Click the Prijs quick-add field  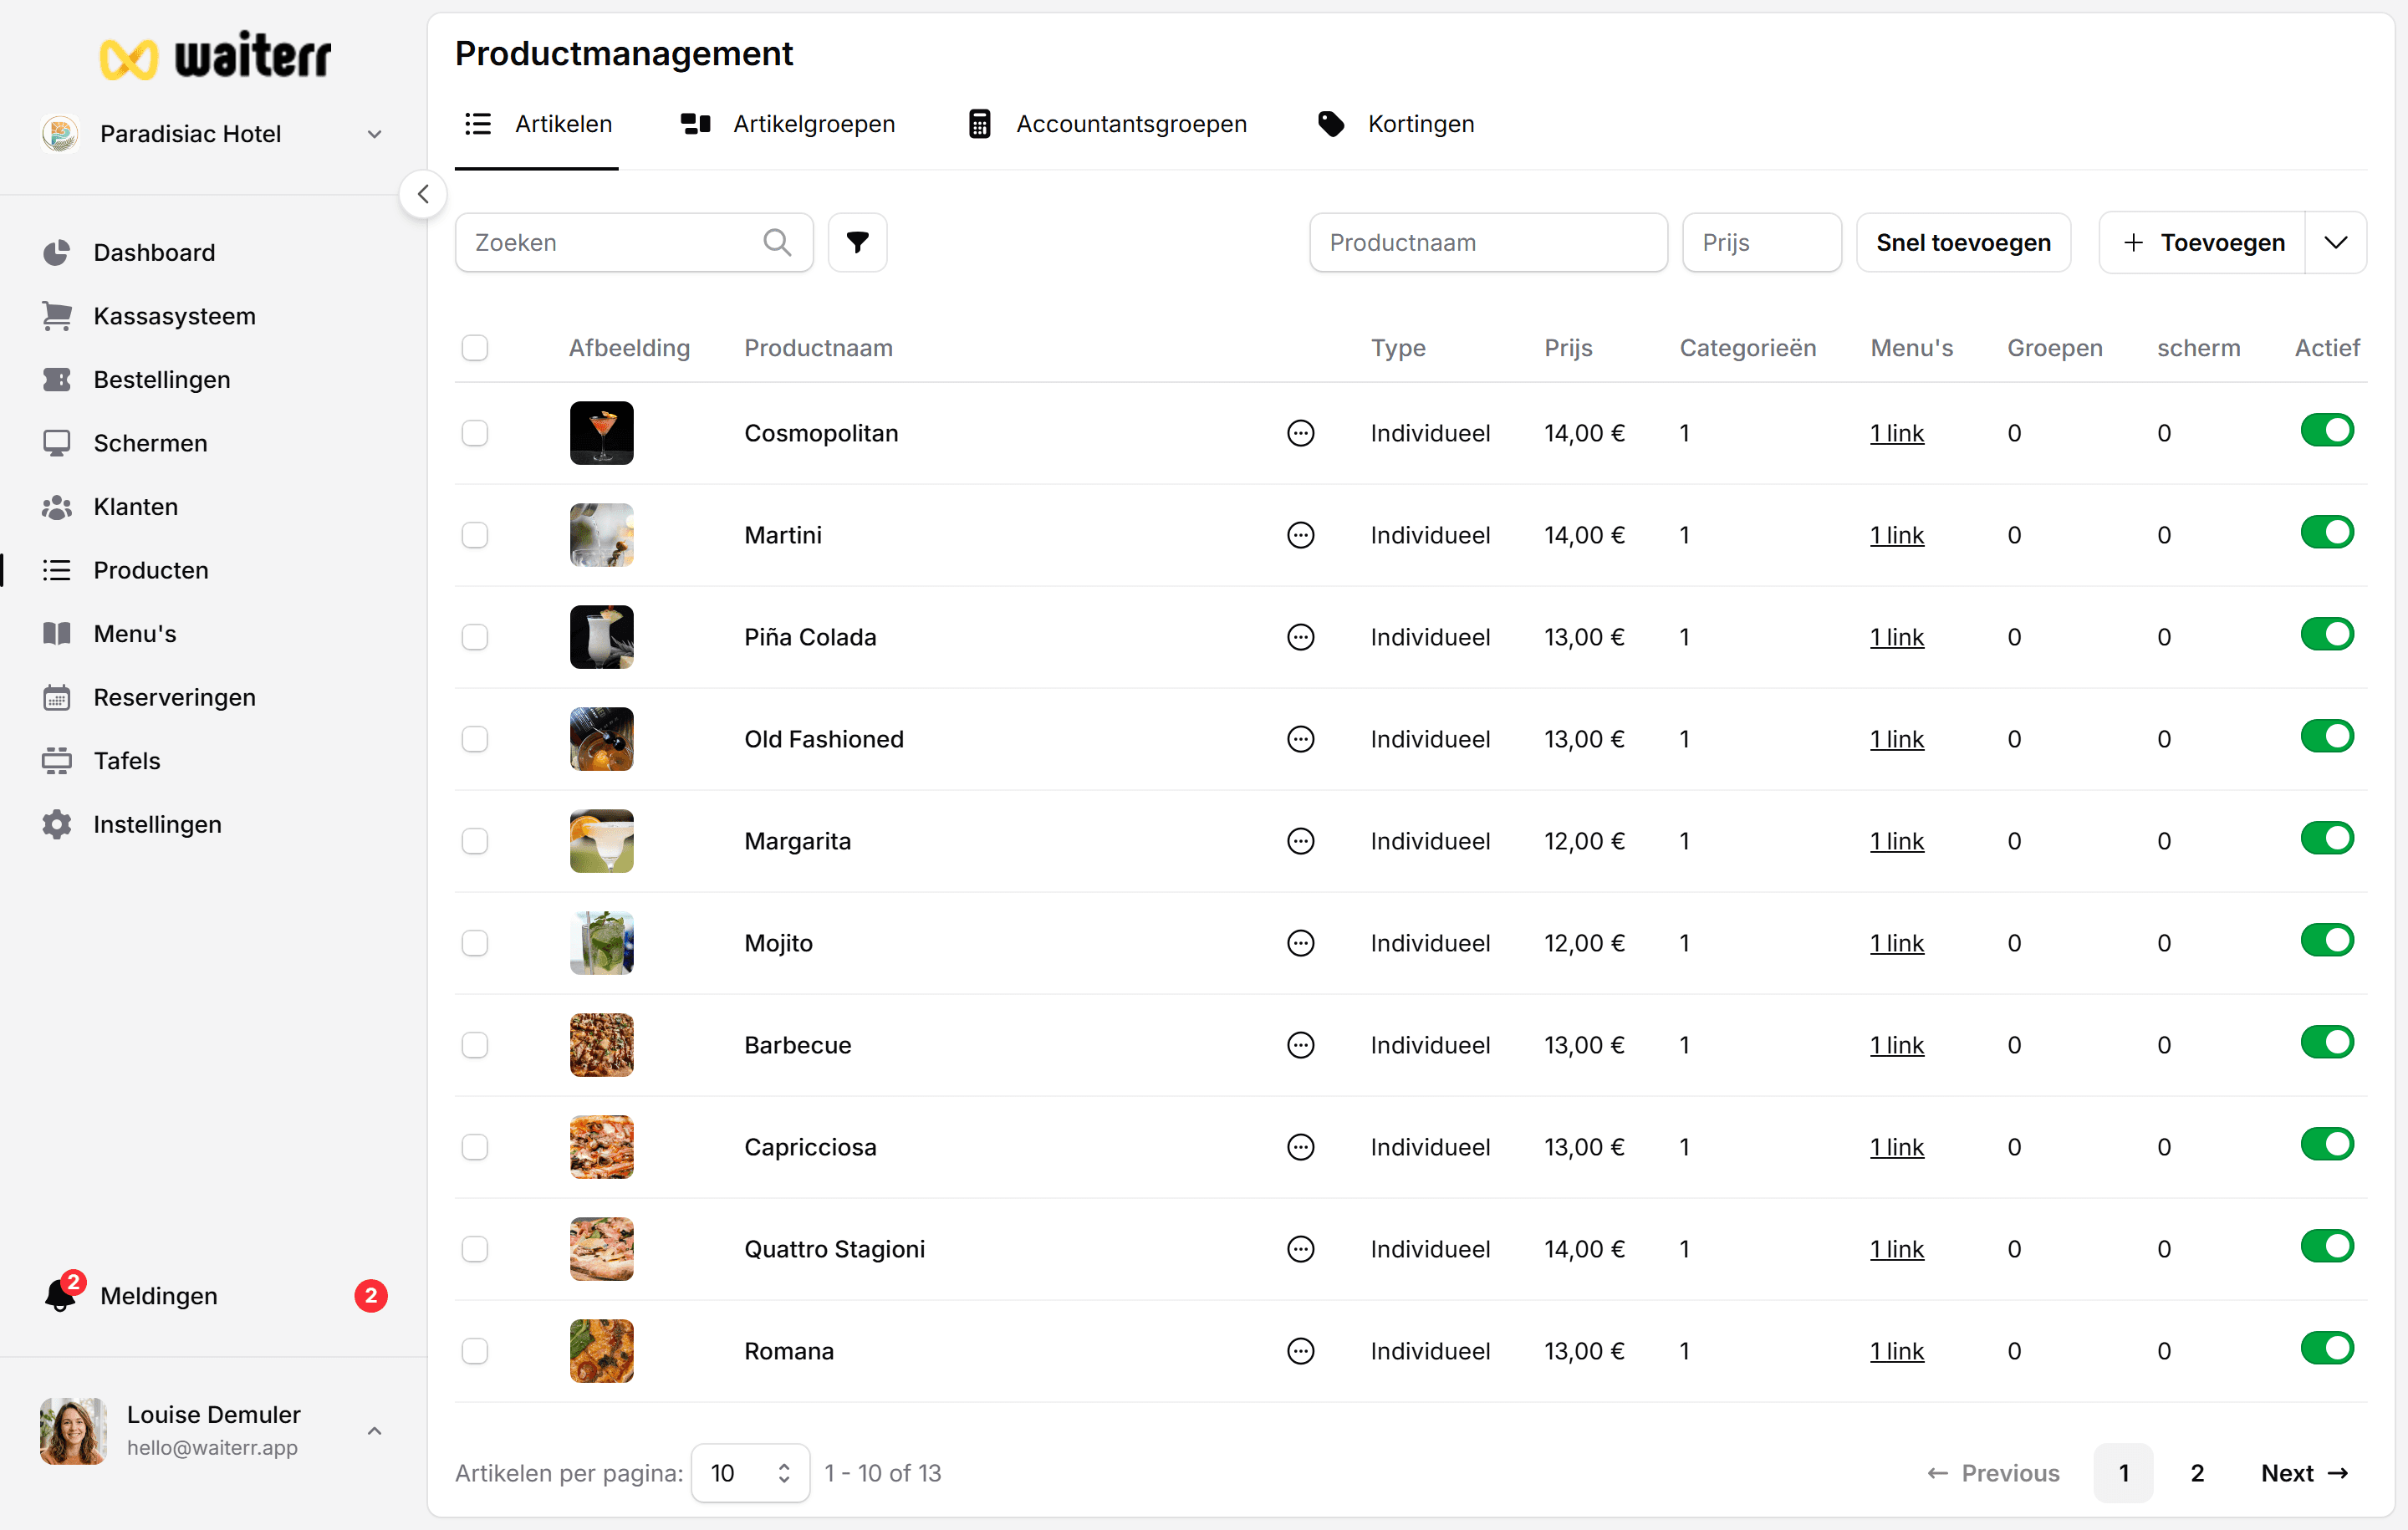click(1761, 242)
